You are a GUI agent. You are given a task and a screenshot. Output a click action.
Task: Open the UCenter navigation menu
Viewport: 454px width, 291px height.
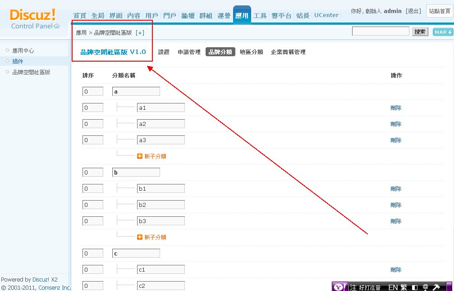point(326,15)
